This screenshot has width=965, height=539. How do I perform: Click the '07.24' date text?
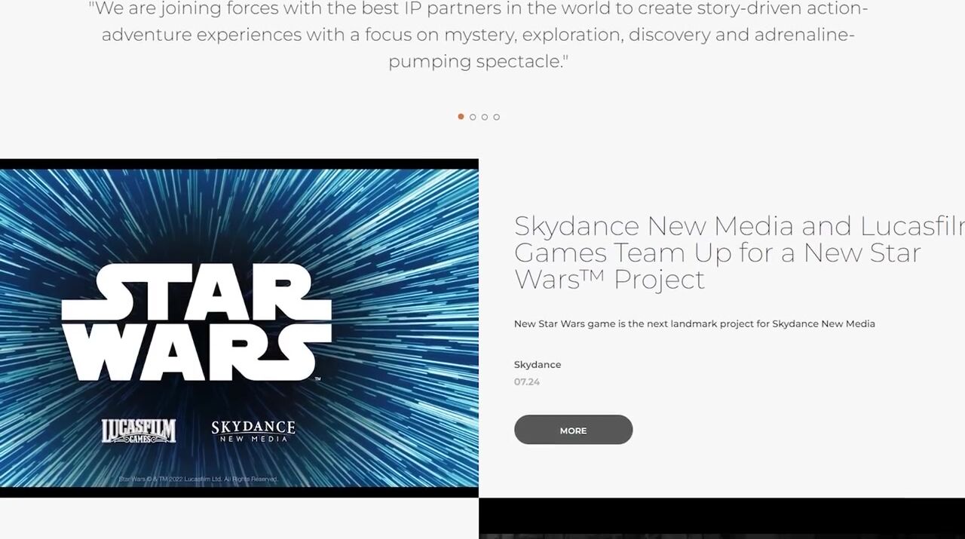pos(527,382)
